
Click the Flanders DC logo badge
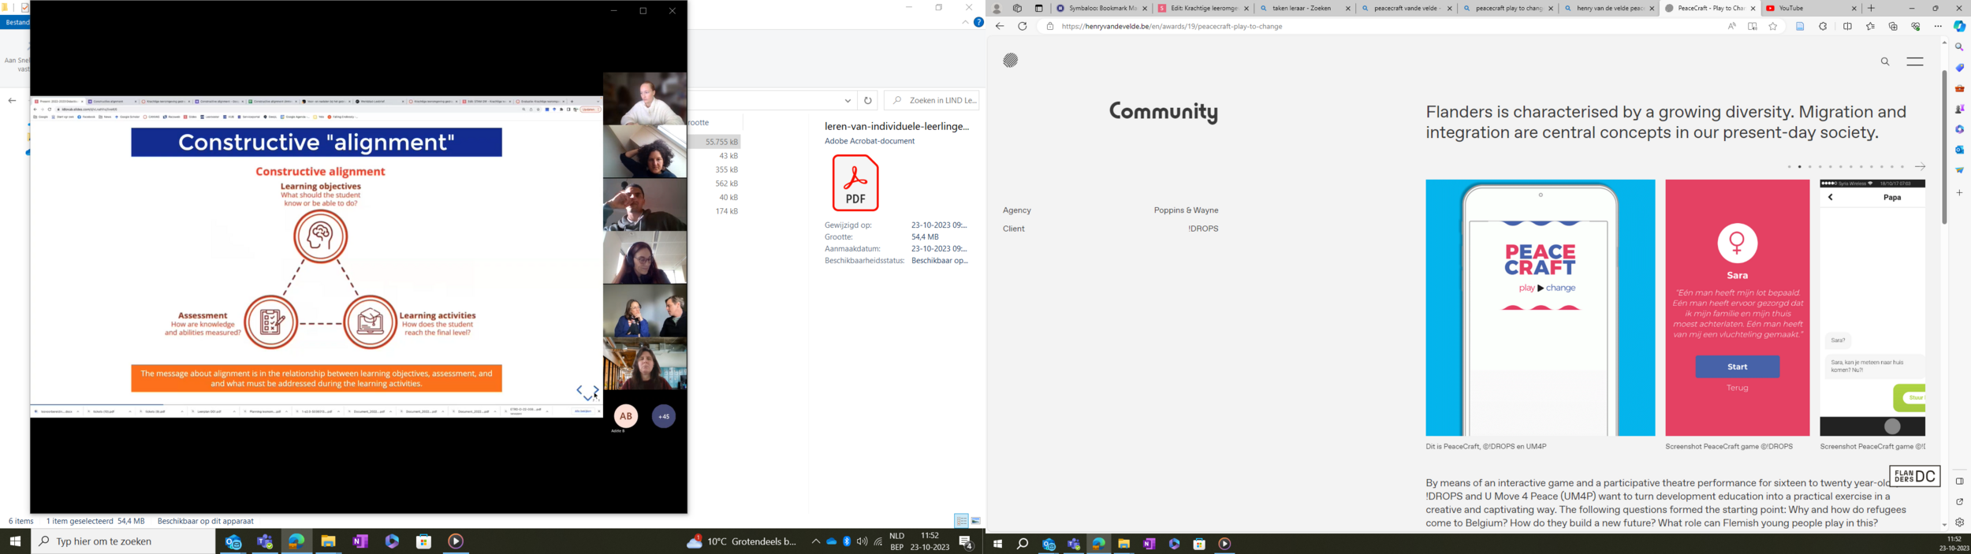click(1914, 476)
